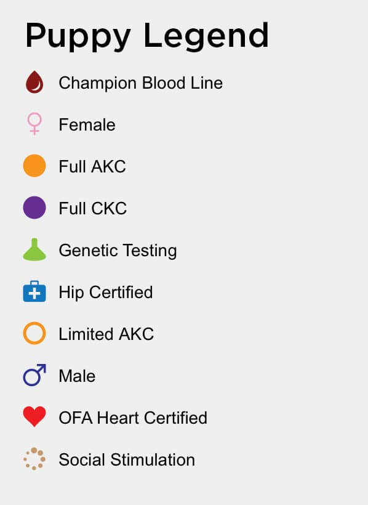This screenshot has height=505, width=368.
Task: Click the dotted Social Stimulation circle icon
Action: [x=34, y=459]
